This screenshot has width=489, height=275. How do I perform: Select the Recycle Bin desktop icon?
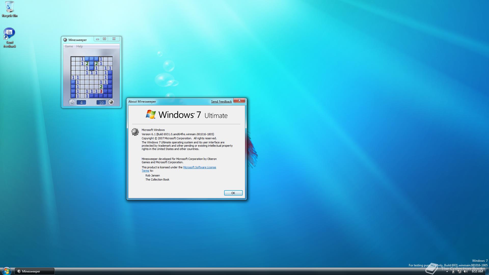pos(10,9)
